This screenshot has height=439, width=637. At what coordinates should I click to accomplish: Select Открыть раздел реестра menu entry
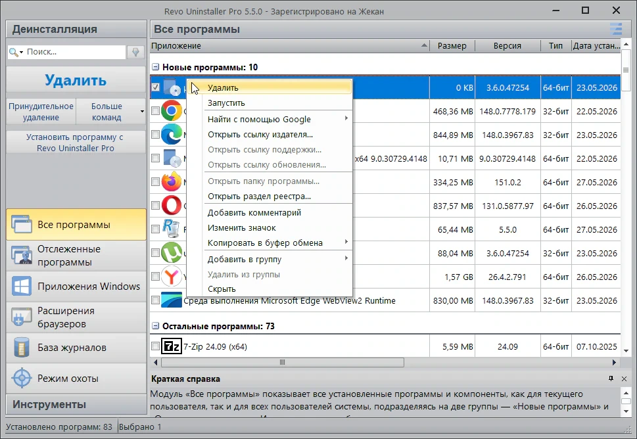pos(270,196)
